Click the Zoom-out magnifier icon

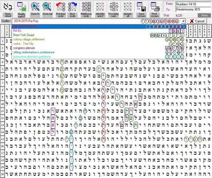tap(47, 7)
